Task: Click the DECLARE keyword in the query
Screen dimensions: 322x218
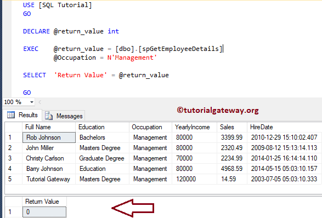Action: [x=36, y=31]
